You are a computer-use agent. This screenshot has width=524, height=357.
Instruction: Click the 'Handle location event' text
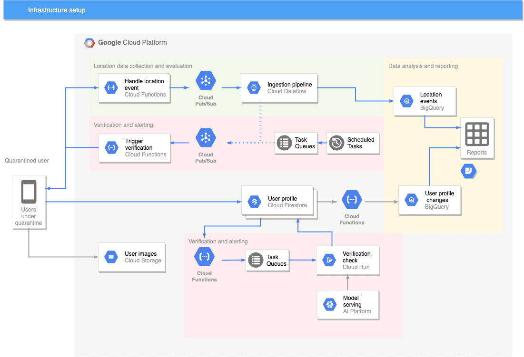pos(144,85)
